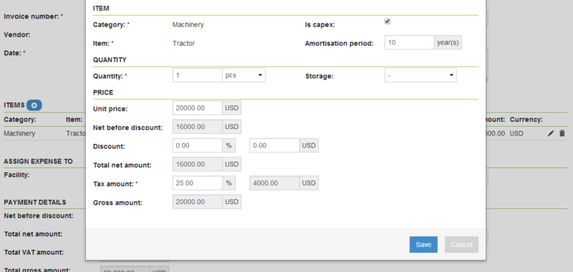This screenshot has width=573, height=272.
Task: Expand the Storage dropdown
Action: (x=420, y=75)
